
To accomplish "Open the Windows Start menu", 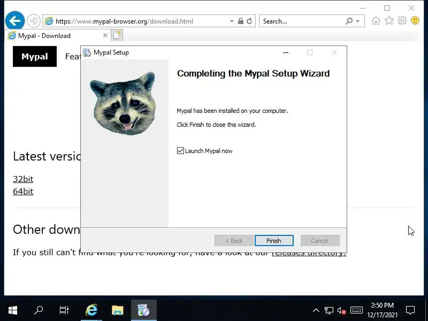I will pos(12,310).
